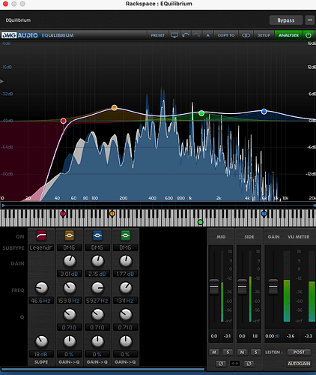Click the POST listen button
The height and width of the screenshot is (375, 316).
(x=299, y=352)
